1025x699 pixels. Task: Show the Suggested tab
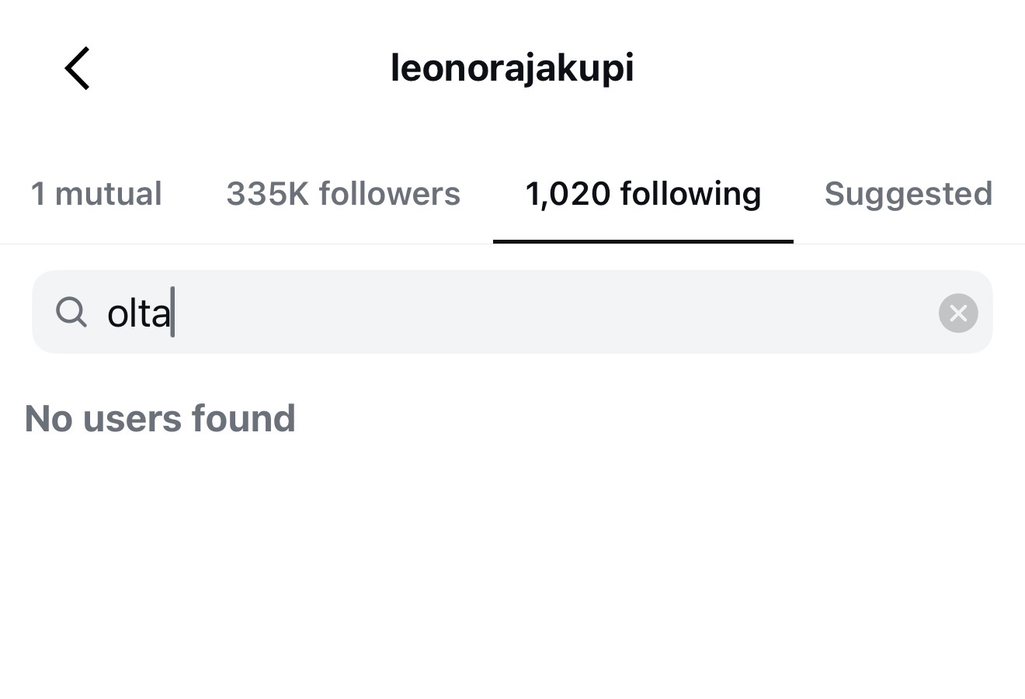coord(908,194)
